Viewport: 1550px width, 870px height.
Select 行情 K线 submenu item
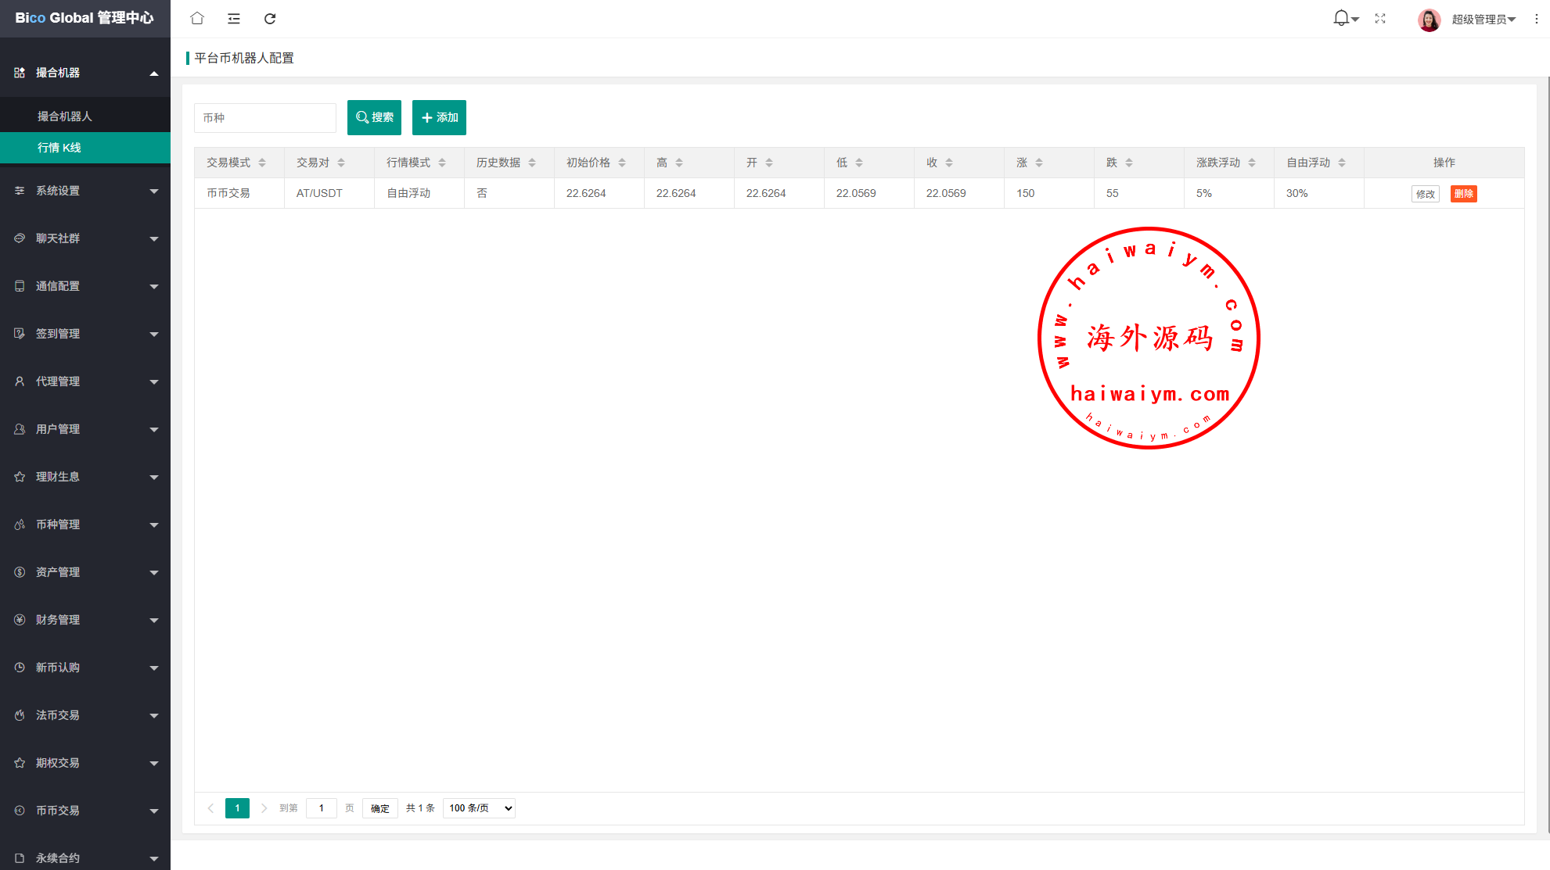(x=59, y=148)
